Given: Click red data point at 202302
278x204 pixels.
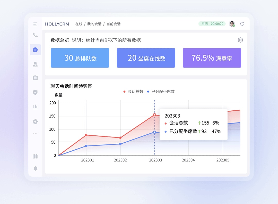Looking at the screenshot, I should point(120,138).
